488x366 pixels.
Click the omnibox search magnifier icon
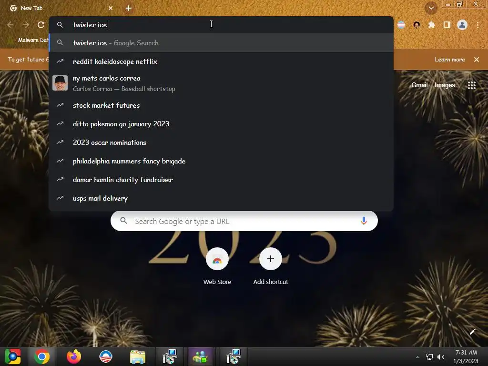pos(60,25)
